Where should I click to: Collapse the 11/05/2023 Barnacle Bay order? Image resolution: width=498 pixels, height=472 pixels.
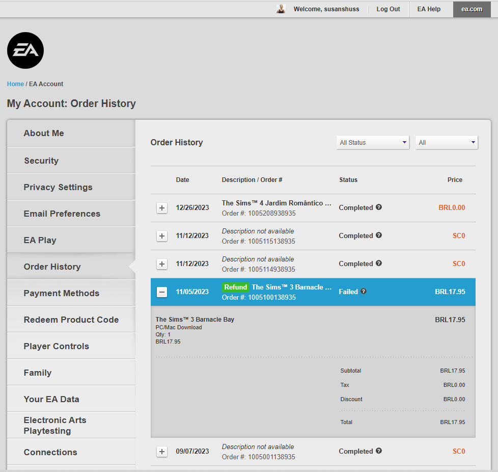pyautogui.click(x=162, y=292)
